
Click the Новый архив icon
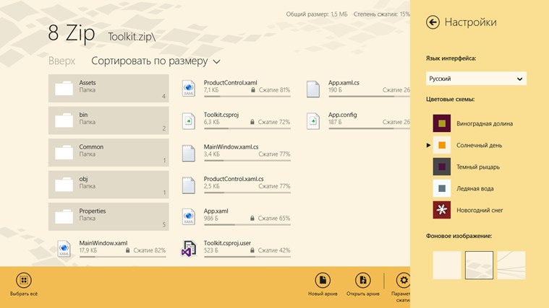pos(323,281)
